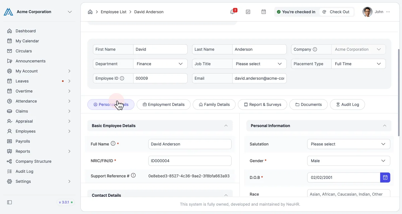Click the Attendance clock icon

(x=9, y=101)
